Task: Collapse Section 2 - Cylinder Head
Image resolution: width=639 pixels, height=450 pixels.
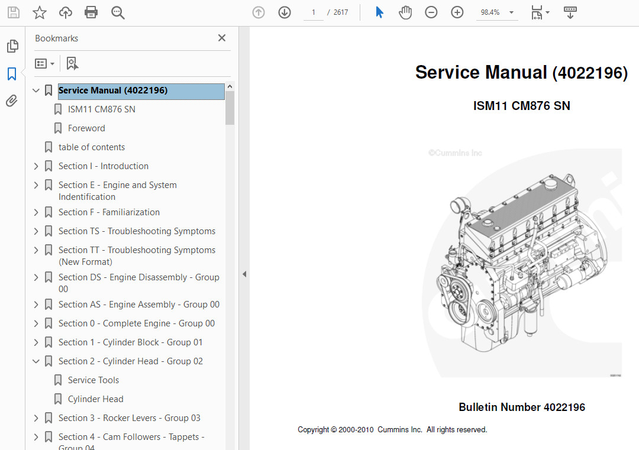Action: coord(36,361)
